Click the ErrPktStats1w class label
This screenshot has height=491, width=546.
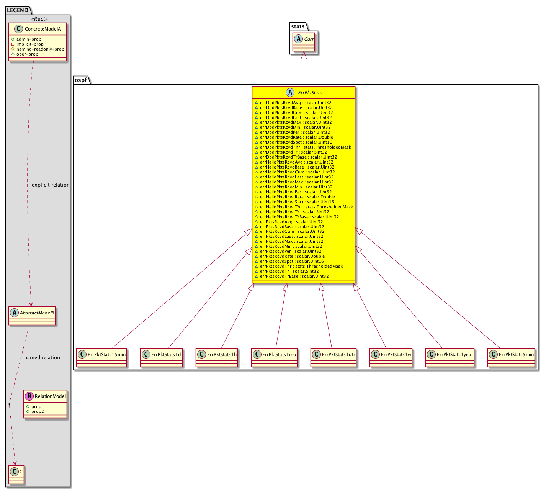click(x=396, y=355)
